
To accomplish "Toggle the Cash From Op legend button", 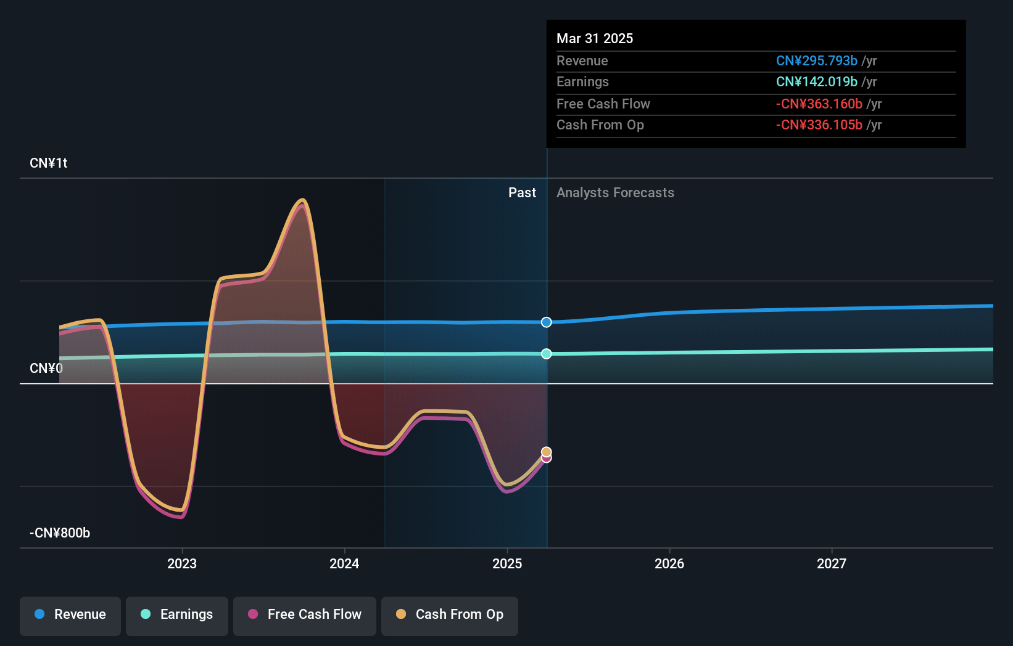I will pyautogui.click(x=450, y=616).
